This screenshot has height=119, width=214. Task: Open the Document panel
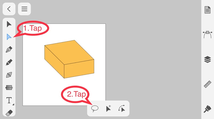(x=208, y=10)
